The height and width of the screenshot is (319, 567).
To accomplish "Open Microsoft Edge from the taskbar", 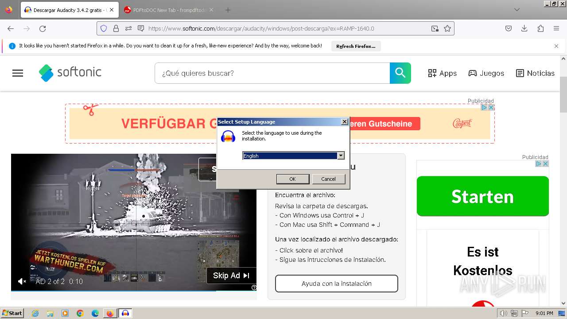I will click(95, 313).
